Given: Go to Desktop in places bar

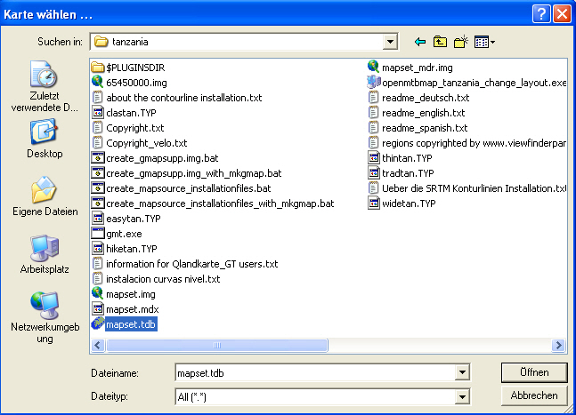Looking at the screenshot, I should pyautogui.click(x=45, y=139).
